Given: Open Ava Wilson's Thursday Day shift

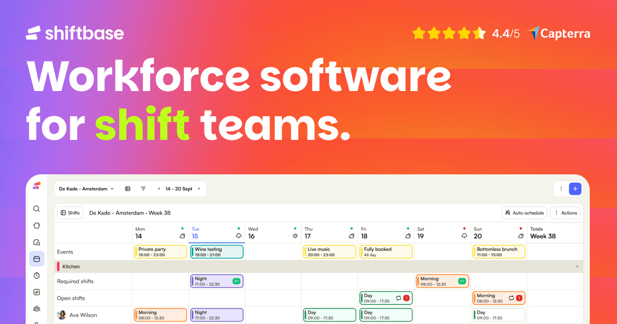Looking at the screenshot, I should click(x=330, y=315).
